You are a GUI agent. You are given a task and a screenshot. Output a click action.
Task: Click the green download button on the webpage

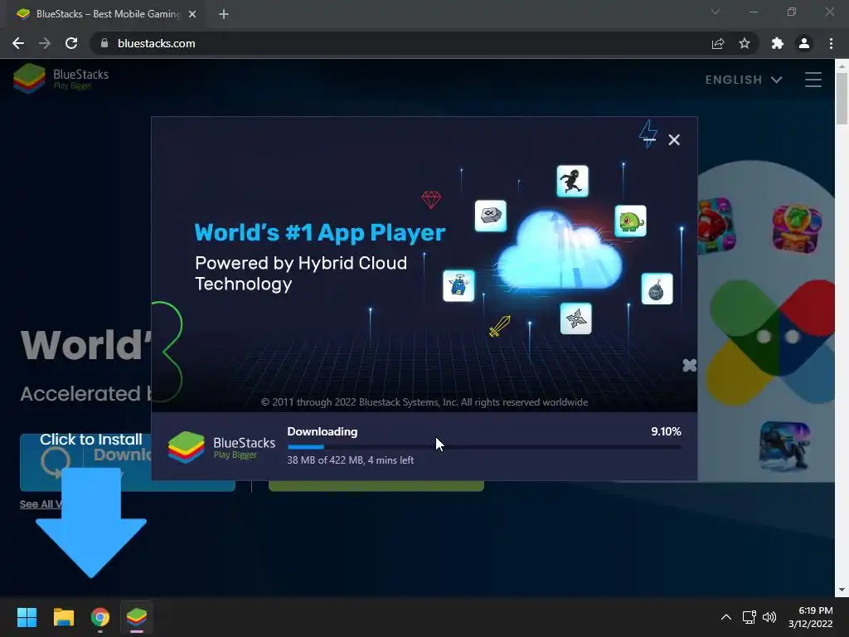tap(376, 486)
